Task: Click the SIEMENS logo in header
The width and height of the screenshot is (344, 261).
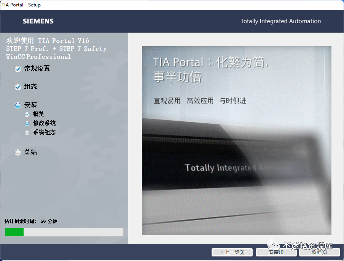Action: point(38,21)
